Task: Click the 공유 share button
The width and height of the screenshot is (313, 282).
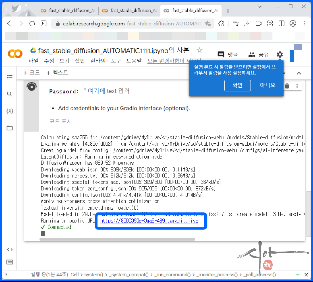Action: tap(259, 54)
